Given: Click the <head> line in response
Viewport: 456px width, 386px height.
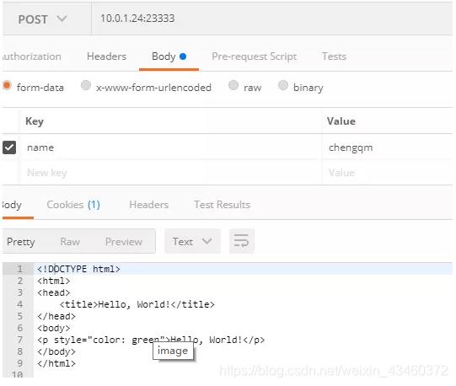Looking at the screenshot, I should [53, 292].
